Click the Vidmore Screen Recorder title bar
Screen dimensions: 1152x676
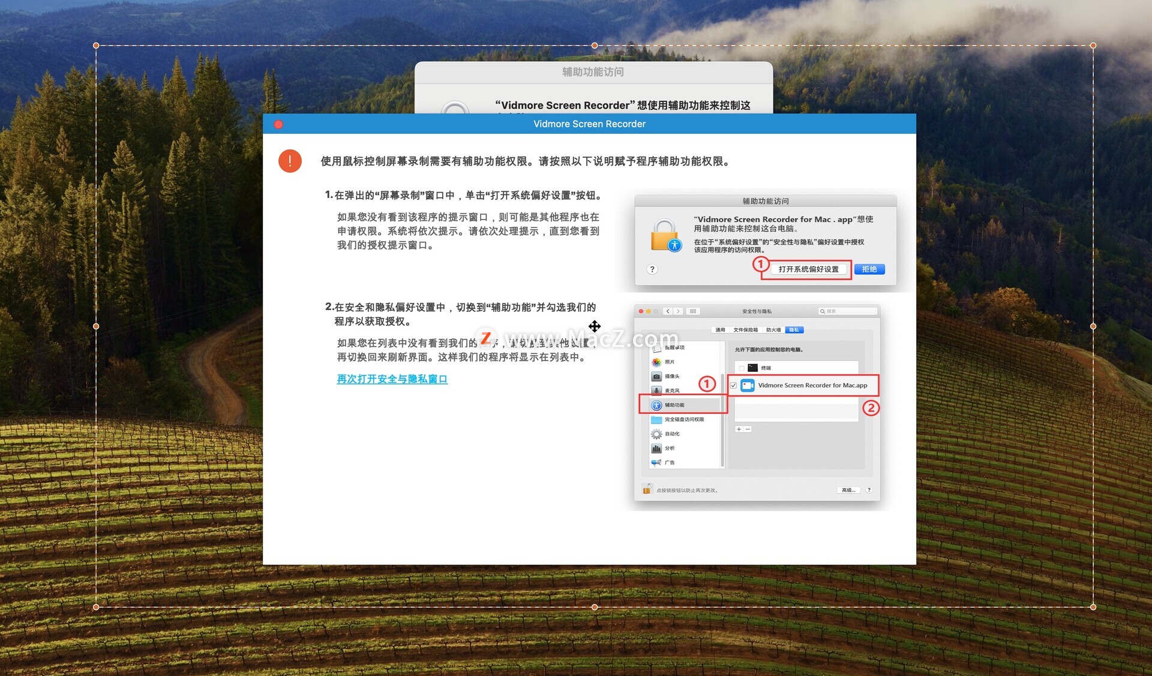(589, 124)
